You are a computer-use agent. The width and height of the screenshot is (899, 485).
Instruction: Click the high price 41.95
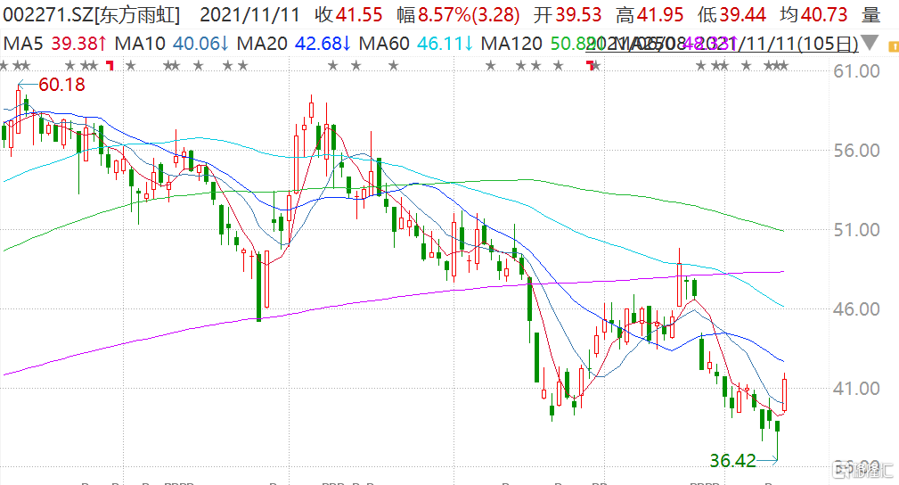tap(660, 15)
